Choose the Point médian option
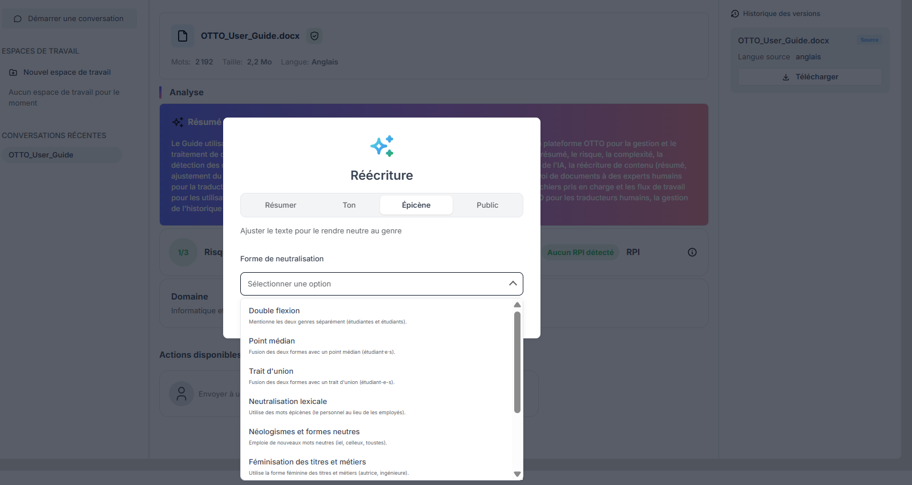 377,346
